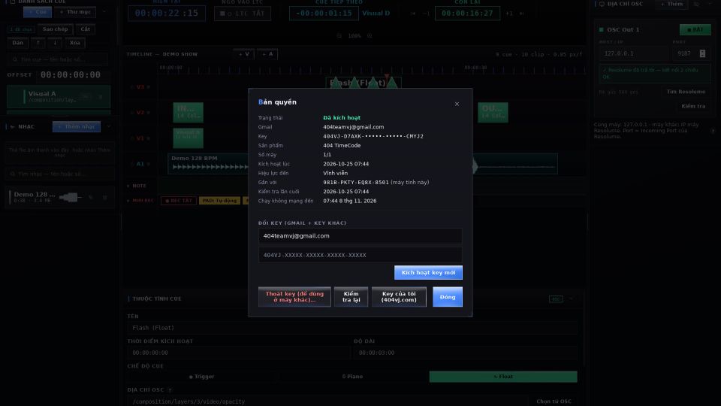The width and height of the screenshot is (721, 406).
Task: Click the machine ID 981B-PKTY-EQ8X-8501
Action: pyautogui.click(x=356, y=182)
